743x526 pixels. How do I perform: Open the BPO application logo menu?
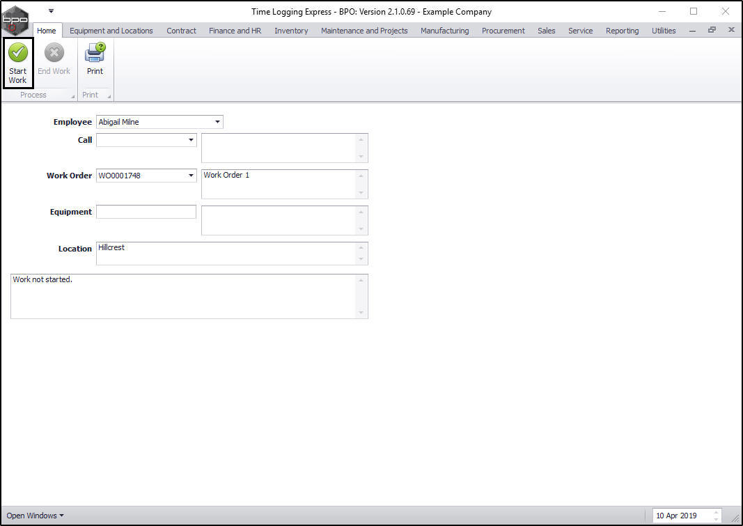point(15,20)
